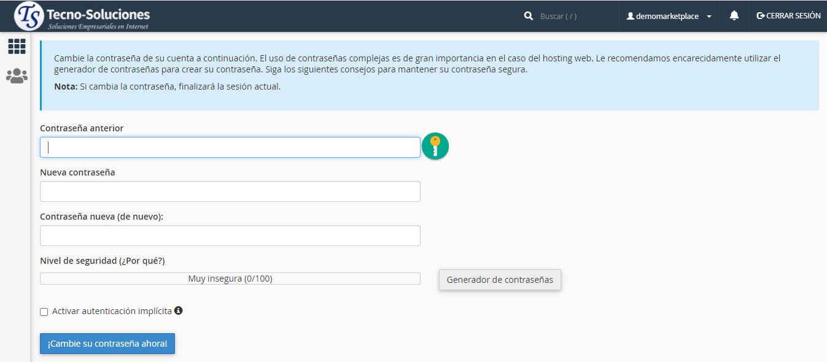Viewport: 827px width, 362px height.
Task: Click info icon beside autenticación implícita
Action: pos(178,311)
